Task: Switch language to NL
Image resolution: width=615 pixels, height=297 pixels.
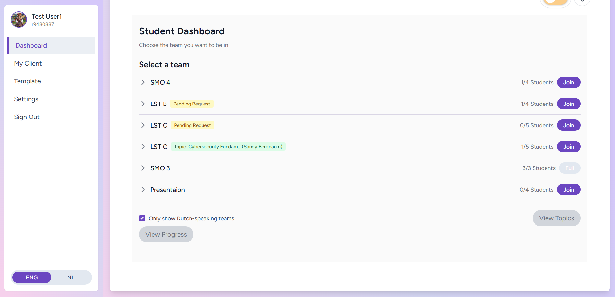Action: click(x=71, y=278)
